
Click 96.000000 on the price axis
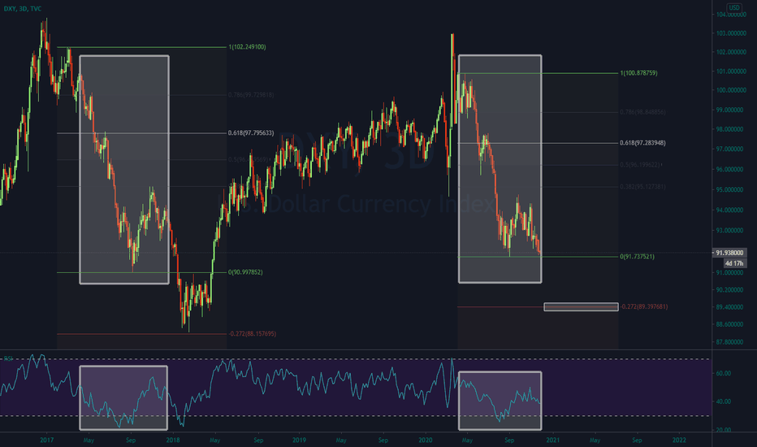click(729, 170)
